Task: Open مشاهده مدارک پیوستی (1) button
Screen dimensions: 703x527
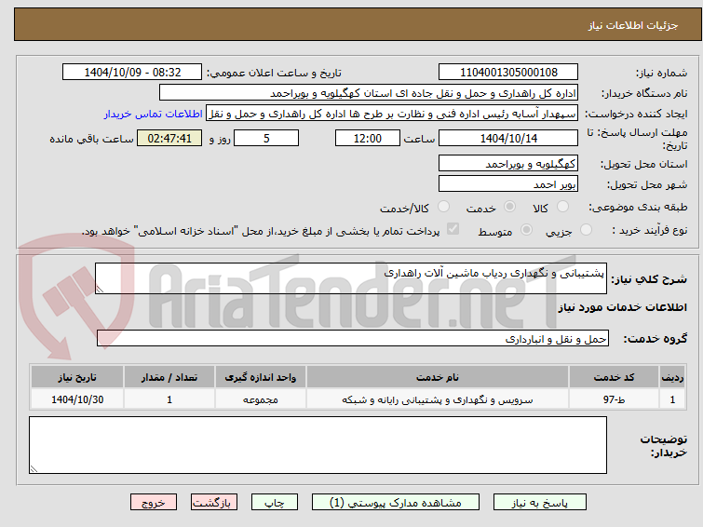Action: (x=396, y=503)
